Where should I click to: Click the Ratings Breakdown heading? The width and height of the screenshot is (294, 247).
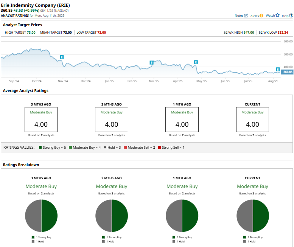[21, 165]
